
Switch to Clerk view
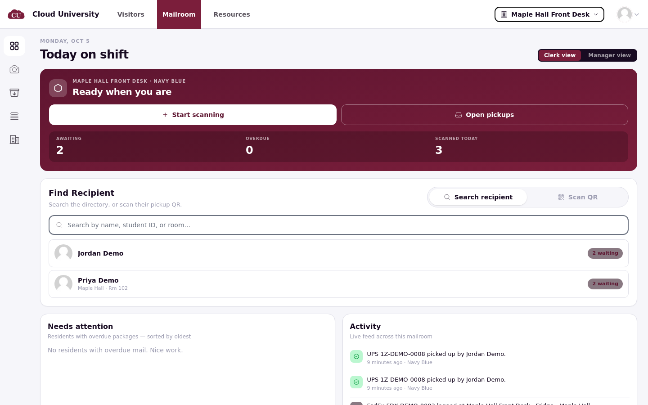(560, 55)
